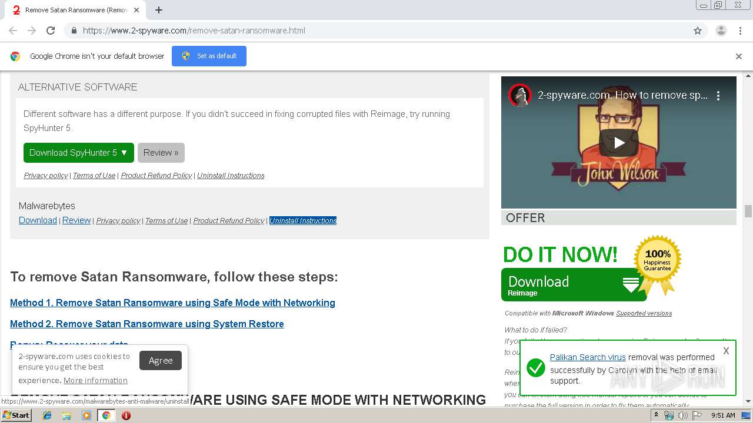Show hidden tray icons arrow
753x423 pixels.
click(657, 415)
